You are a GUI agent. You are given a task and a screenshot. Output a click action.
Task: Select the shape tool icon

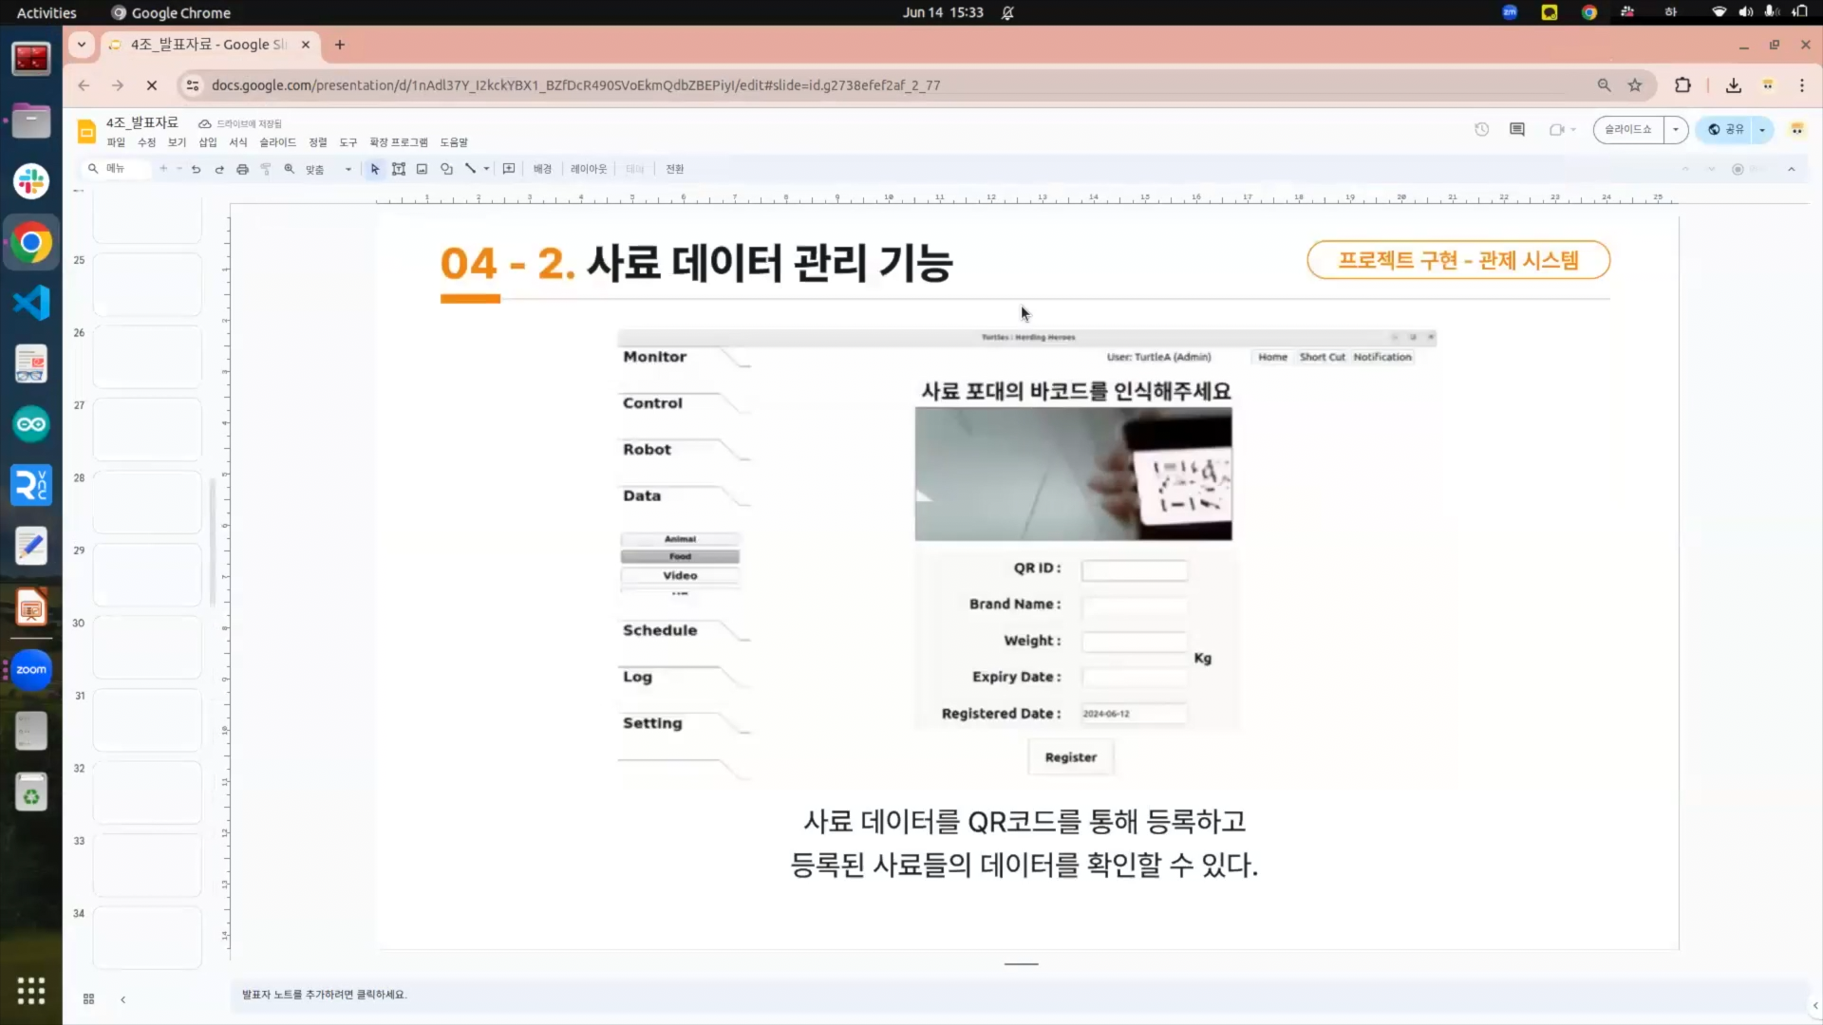446,169
